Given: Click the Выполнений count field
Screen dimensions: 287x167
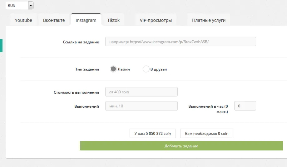Looking at the screenshot, I should [141, 106].
